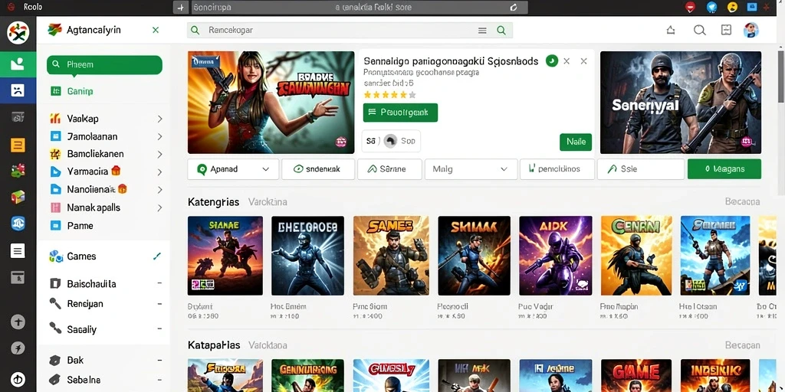Expand the Nanak apalls category chevron
Image resolution: width=785 pixels, height=392 pixels.
point(159,207)
